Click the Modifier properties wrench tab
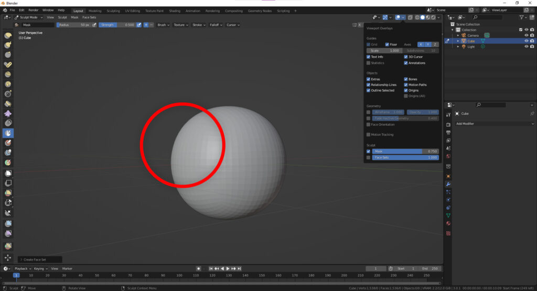This screenshot has height=291, width=537. pos(448,184)
